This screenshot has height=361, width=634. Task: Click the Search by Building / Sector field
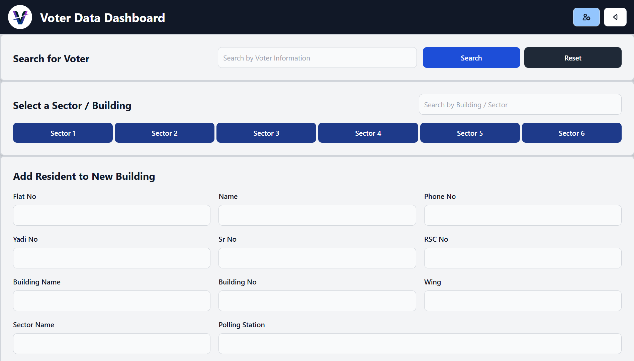pos(520,104)
